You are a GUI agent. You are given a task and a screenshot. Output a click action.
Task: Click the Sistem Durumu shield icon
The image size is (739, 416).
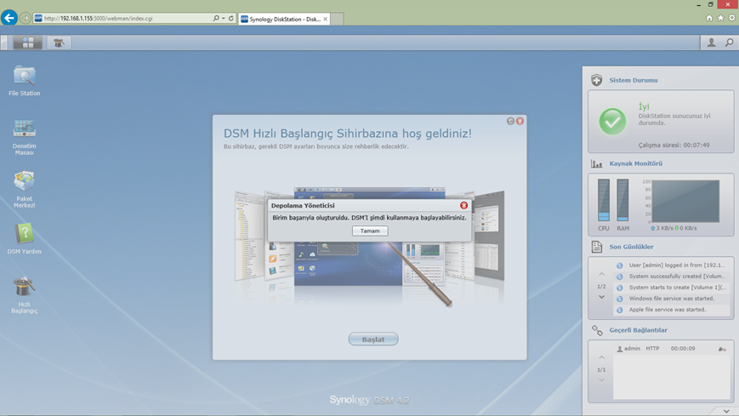coord(597,80)
